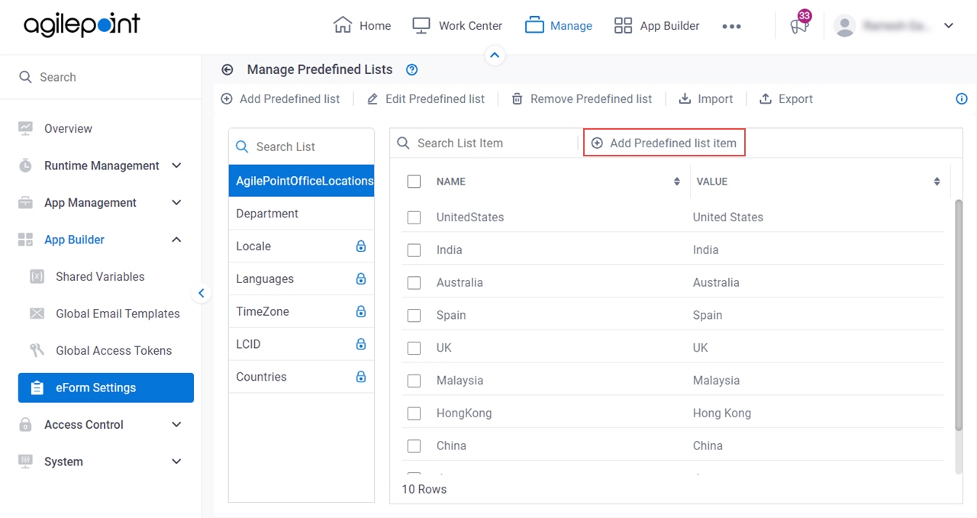Collapse the App Builder sidebar section
The height and width of the screenshot is (518, 977).
(x=176, y=240)
